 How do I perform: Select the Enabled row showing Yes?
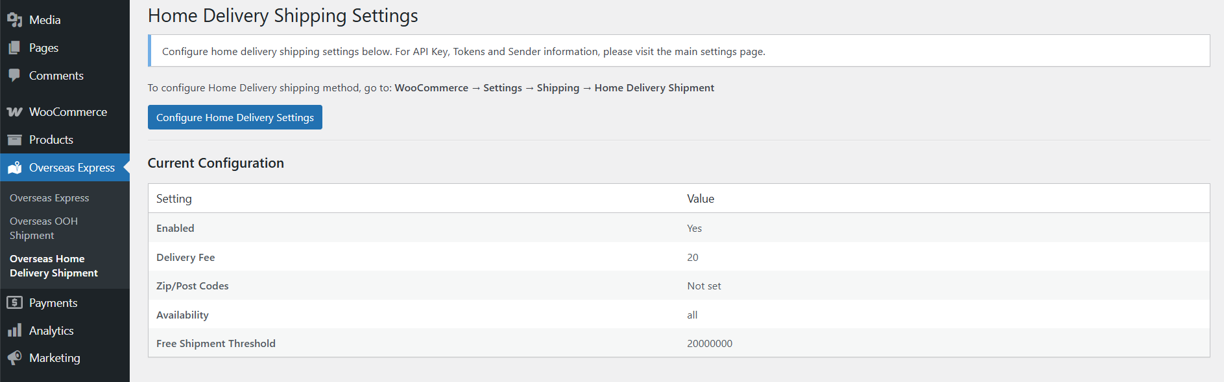[694, 228]
